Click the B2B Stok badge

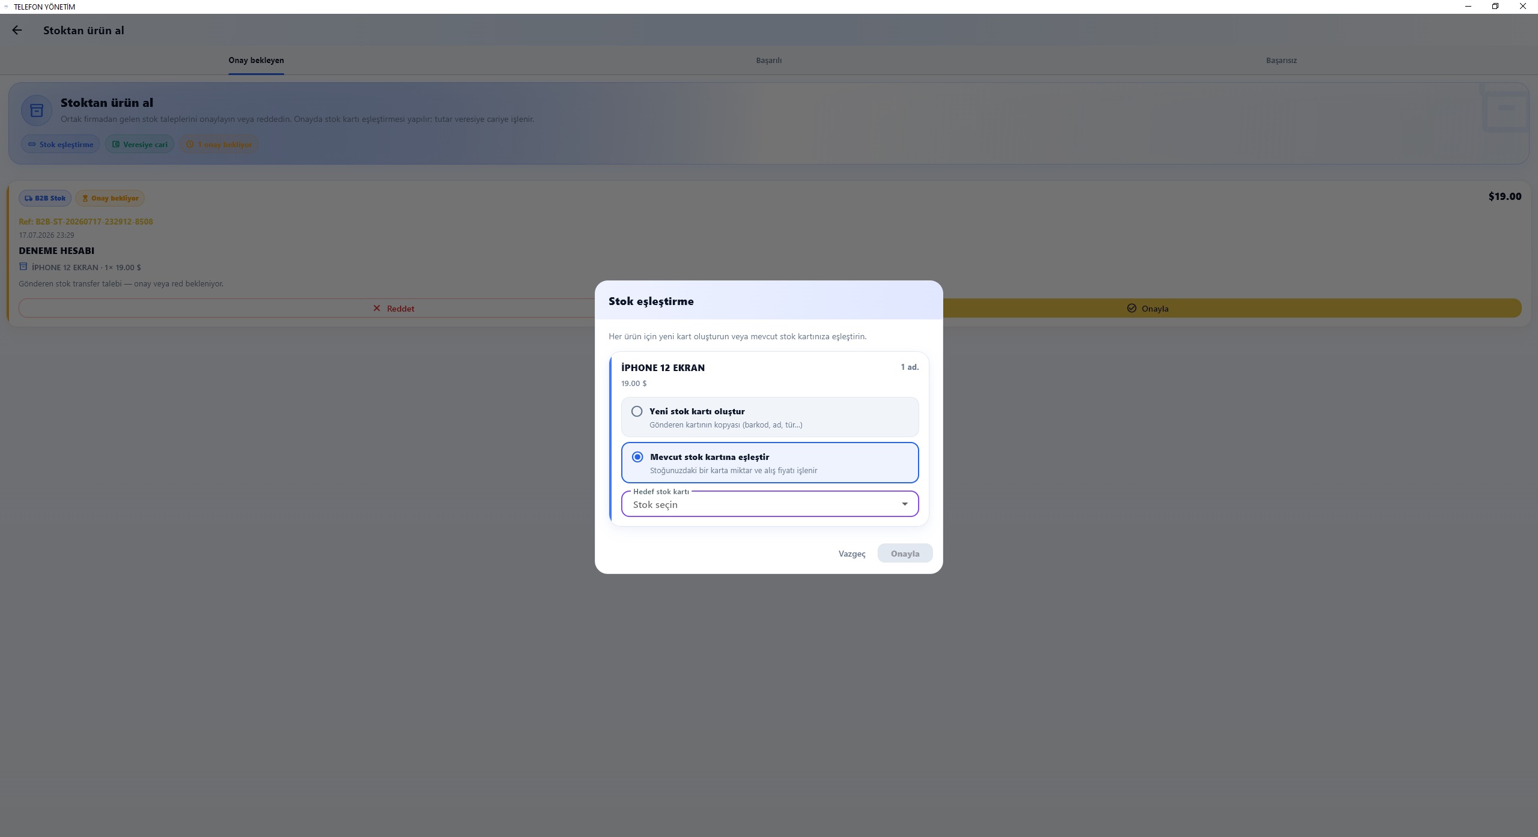(45, 198)
